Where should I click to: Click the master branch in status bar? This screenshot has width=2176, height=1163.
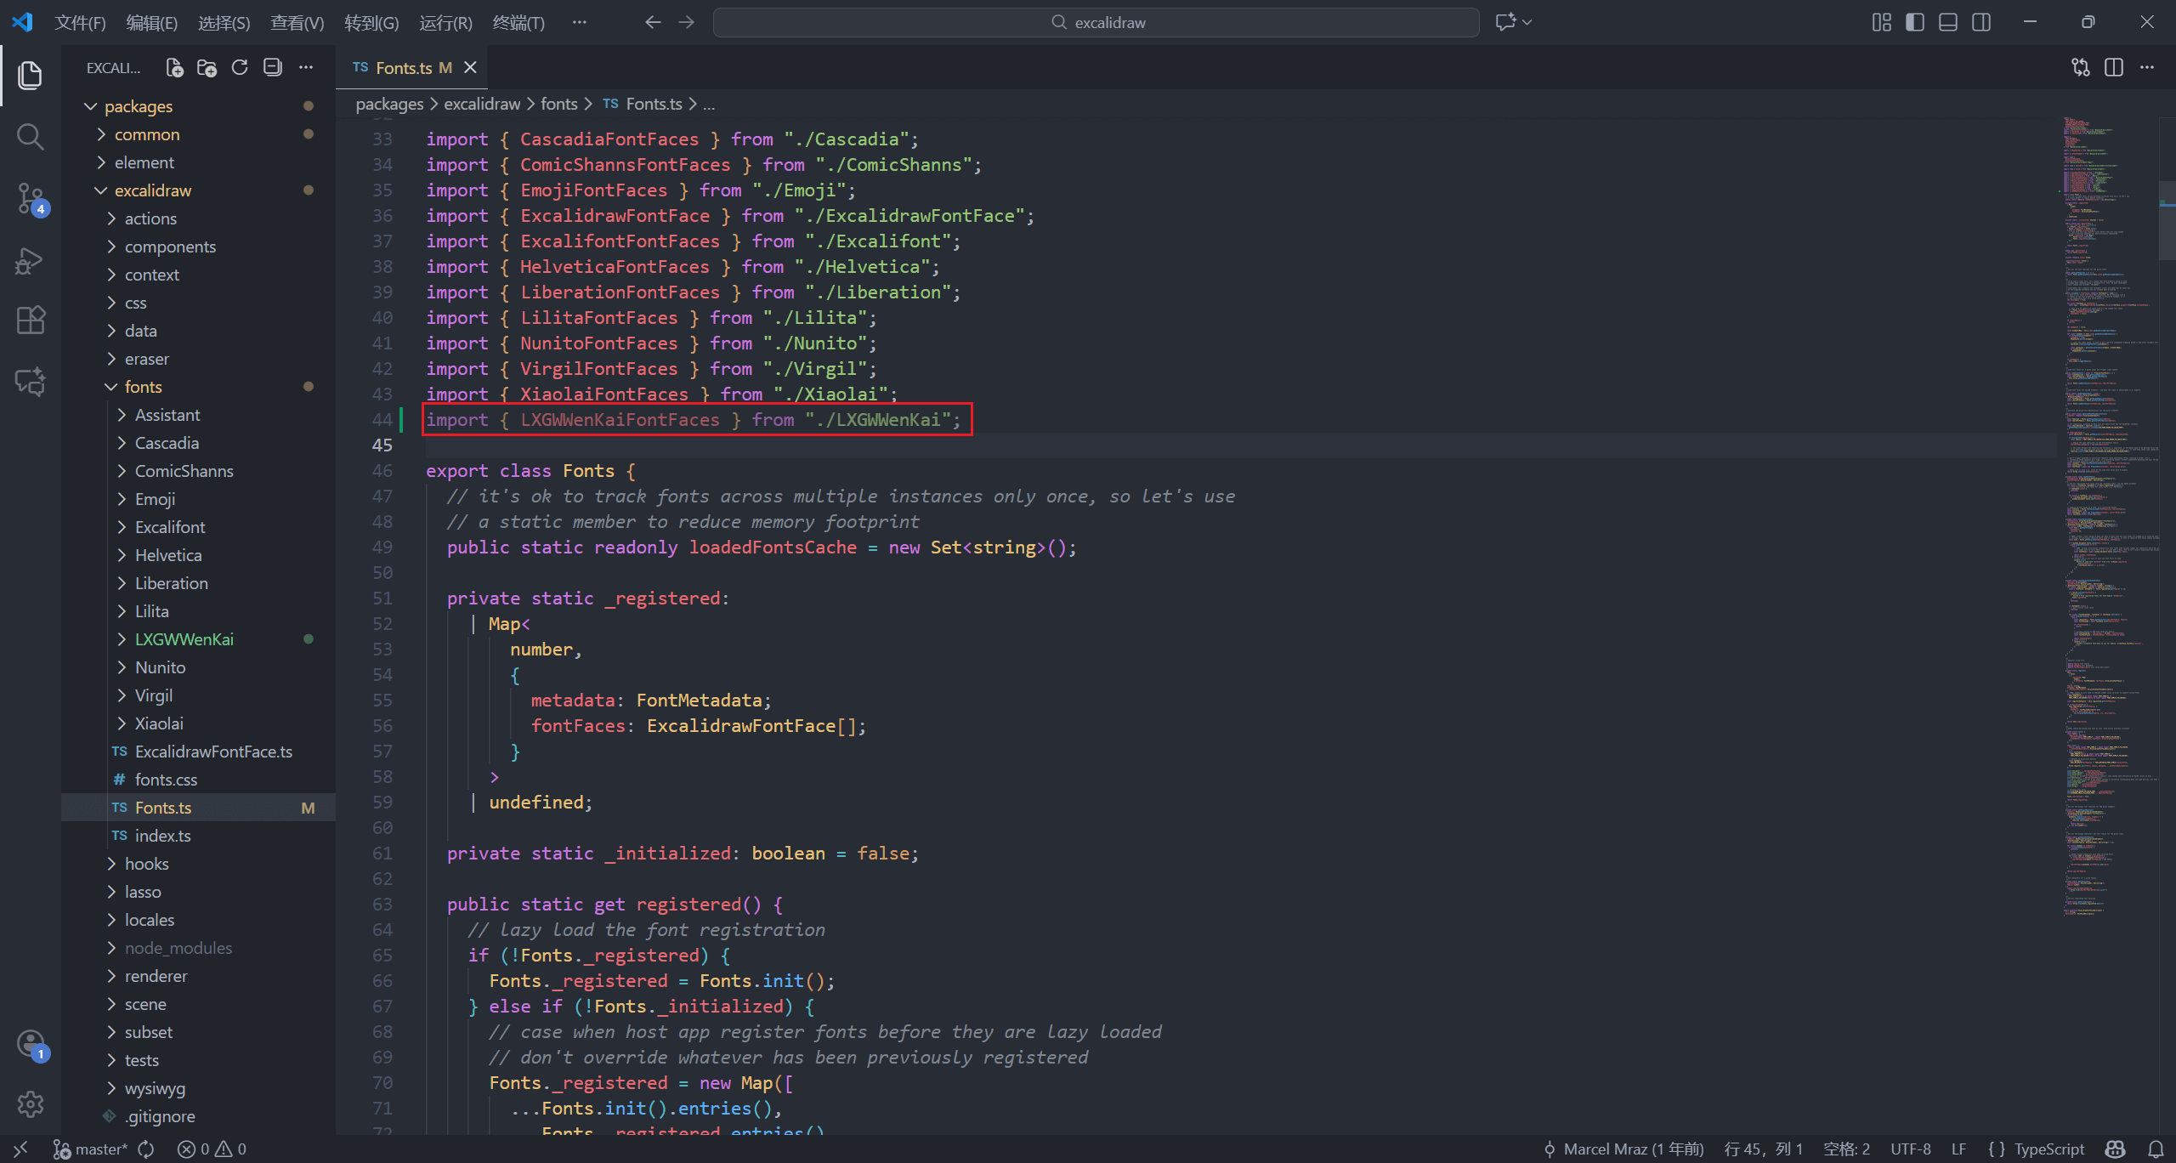(x=92, y=1149)
